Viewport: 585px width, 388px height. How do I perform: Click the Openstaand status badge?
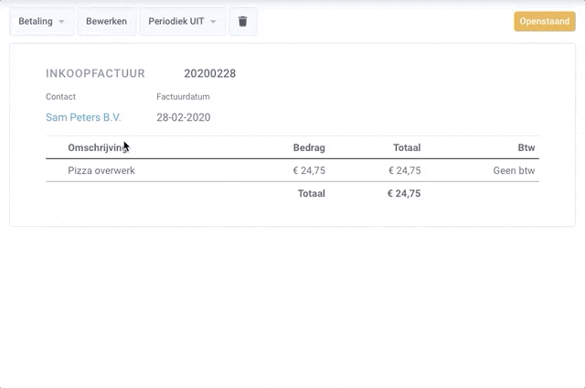pyautogui.click(x=544, y=21)
